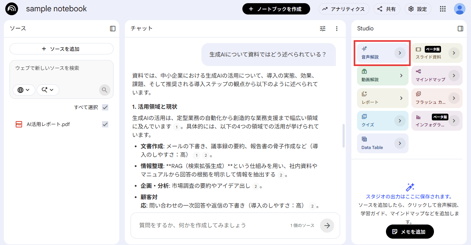The height and width of the screenshot is (245, 471).
Task: Expand レポート options arrow
Action: tap(401, 98)
